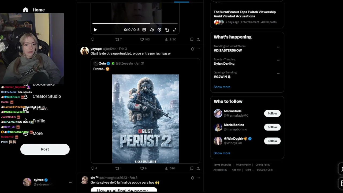Image resolution: width=343 pixels, height=193 pixels.
Task: Repost the video post with 7 reposts
Action: pos(118,39)
